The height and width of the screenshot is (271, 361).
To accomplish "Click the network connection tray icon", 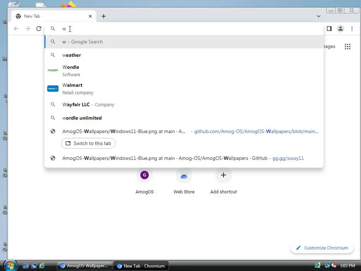I will click(x=327, y=266).
